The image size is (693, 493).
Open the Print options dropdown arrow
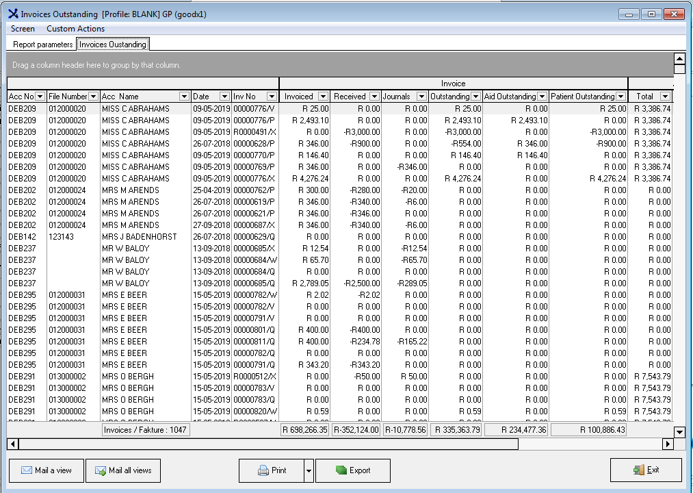[x=309, y=470]
